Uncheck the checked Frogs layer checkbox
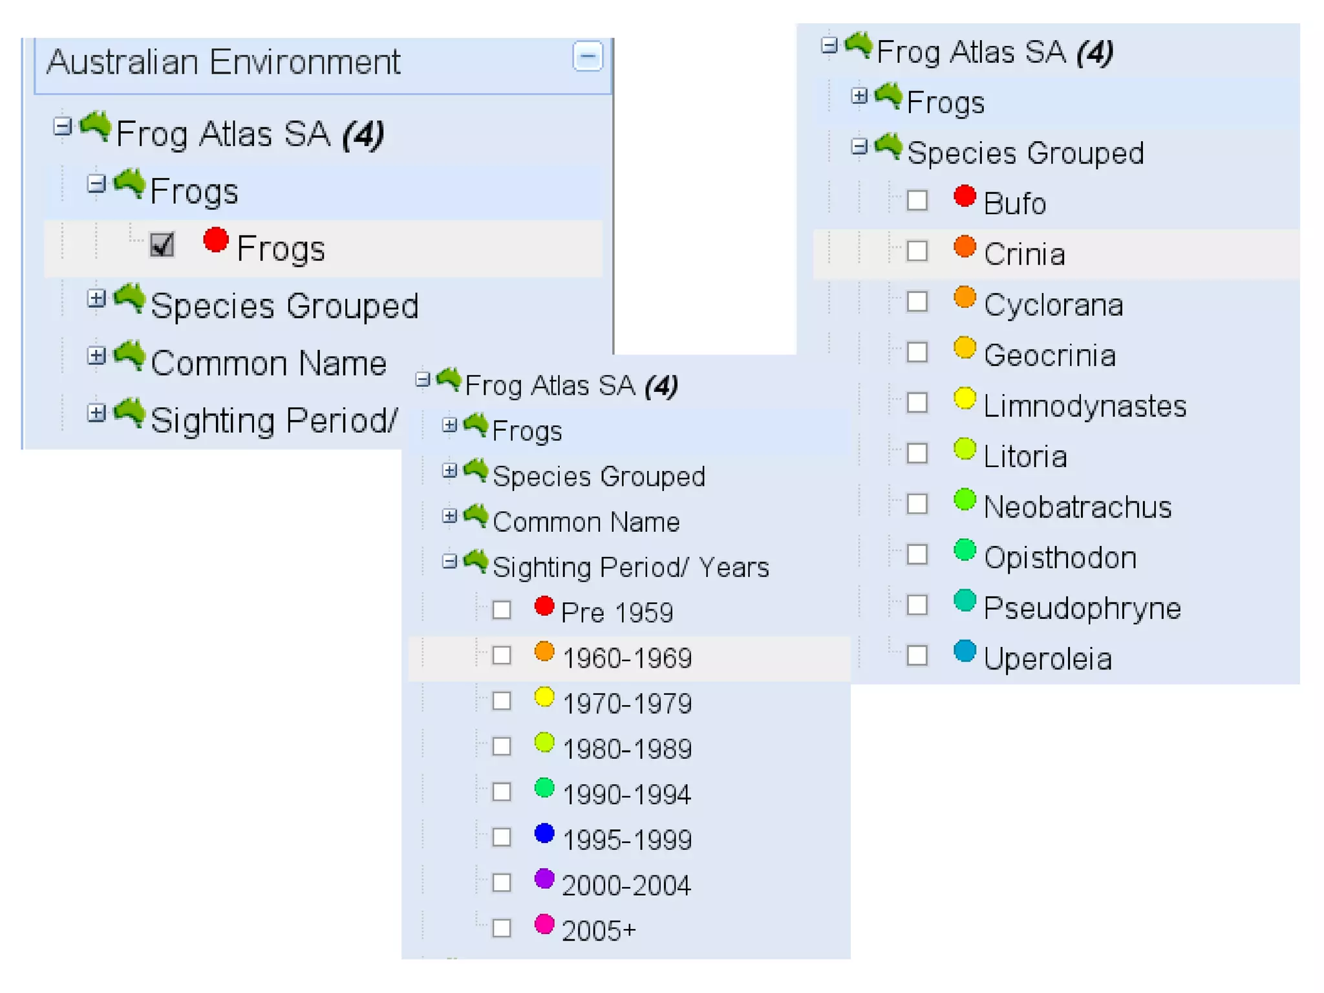 click(162, 245)
